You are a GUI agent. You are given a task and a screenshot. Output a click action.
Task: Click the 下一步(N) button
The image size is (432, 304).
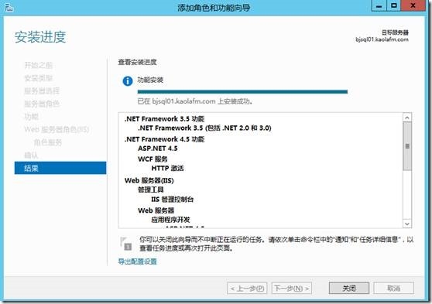tap(292, 289)
